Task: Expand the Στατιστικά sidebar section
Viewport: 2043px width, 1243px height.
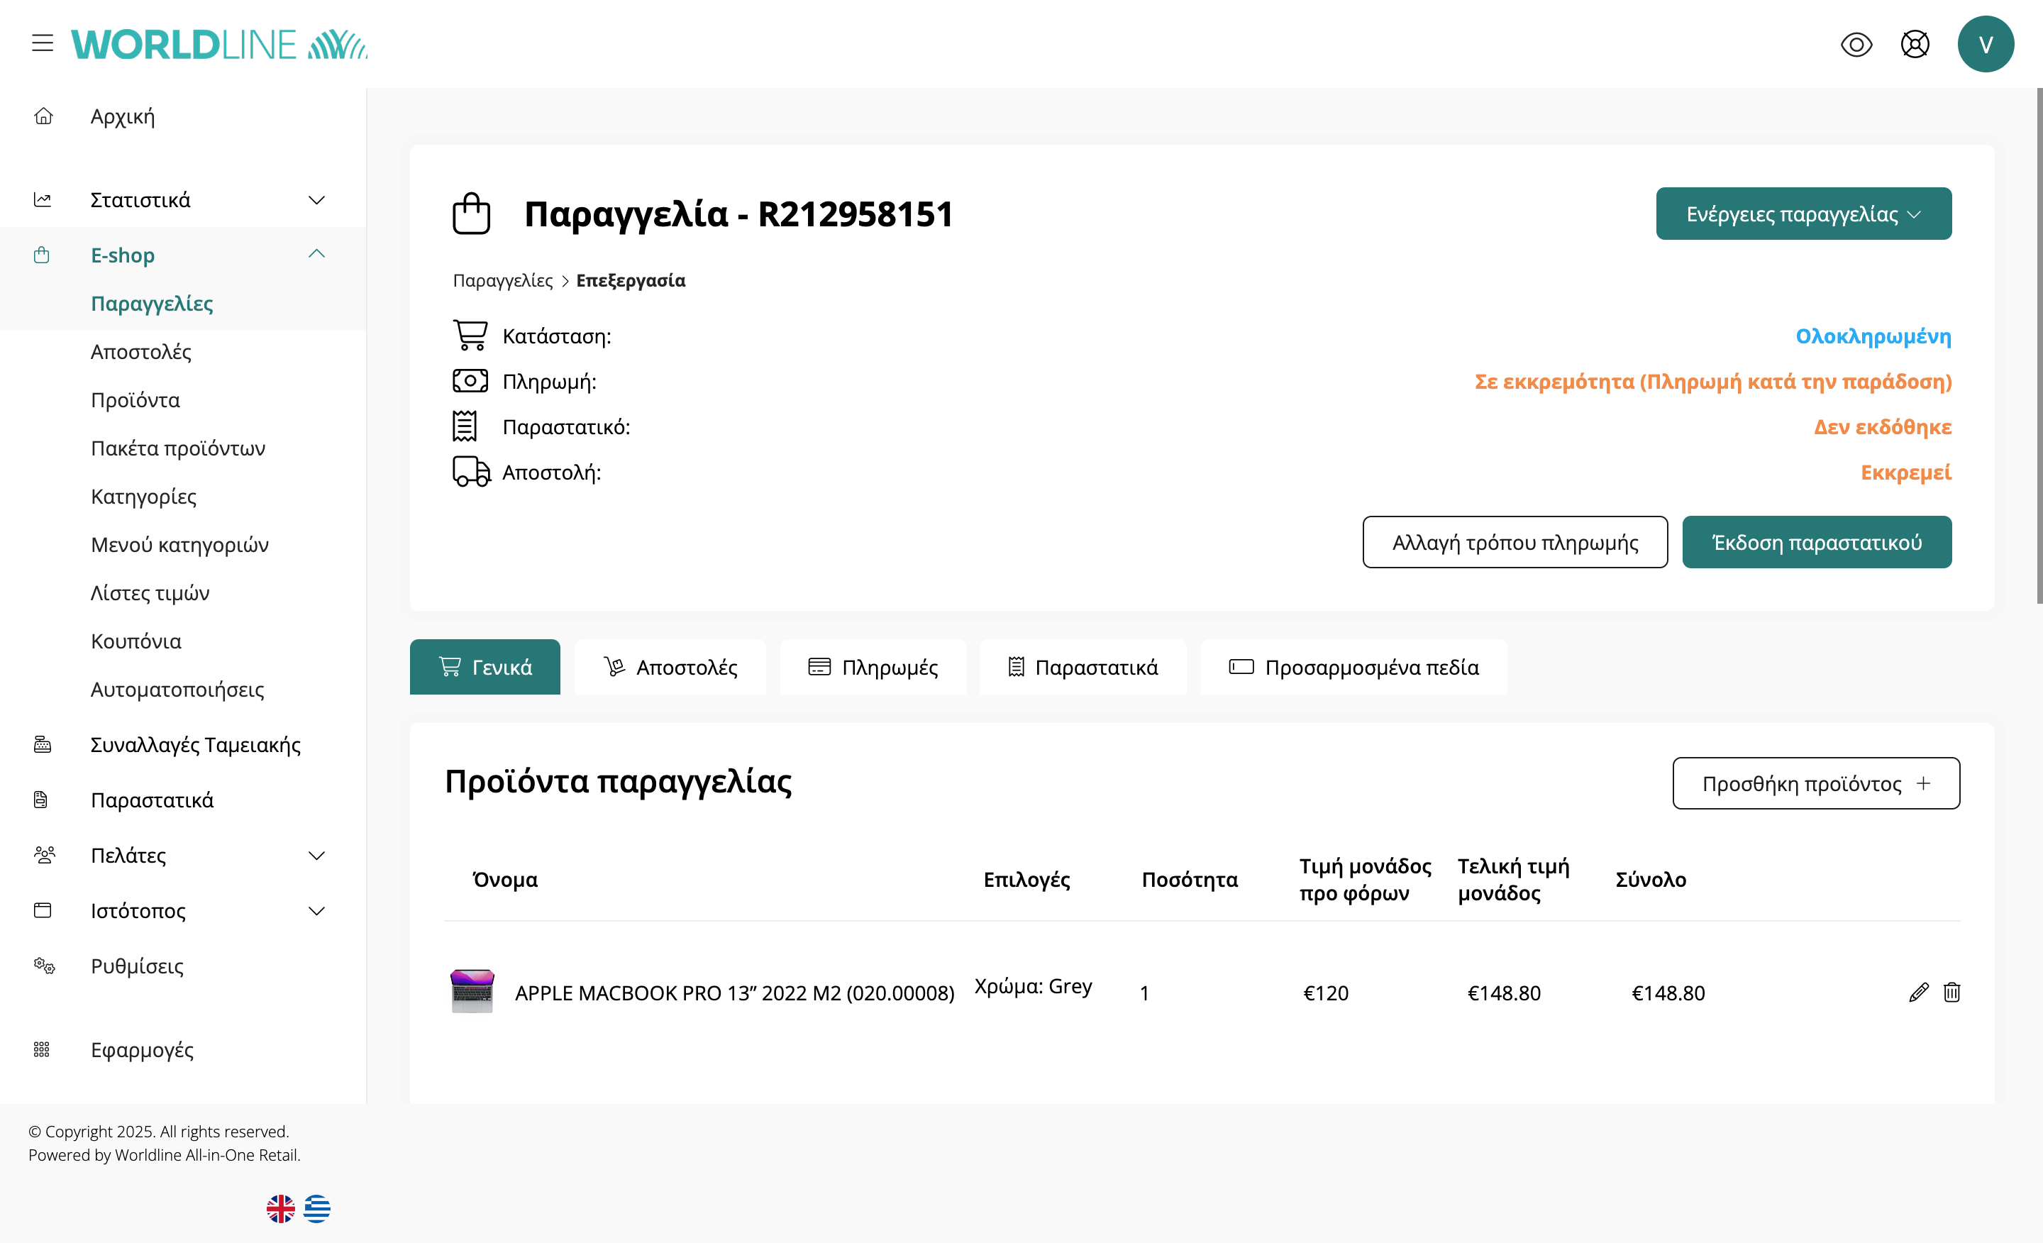Action: (316, 200)
